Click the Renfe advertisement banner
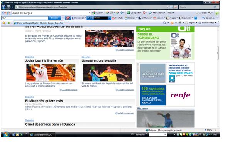This screenshot has width=247, height=154. point(180,95)
